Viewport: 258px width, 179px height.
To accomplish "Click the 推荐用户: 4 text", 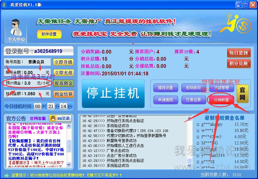I will pyautogui.click(x=147, y=52).
